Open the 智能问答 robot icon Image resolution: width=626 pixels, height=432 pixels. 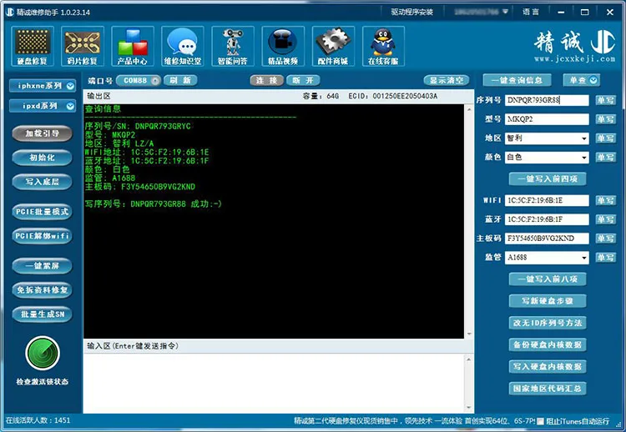pos(233,46)
